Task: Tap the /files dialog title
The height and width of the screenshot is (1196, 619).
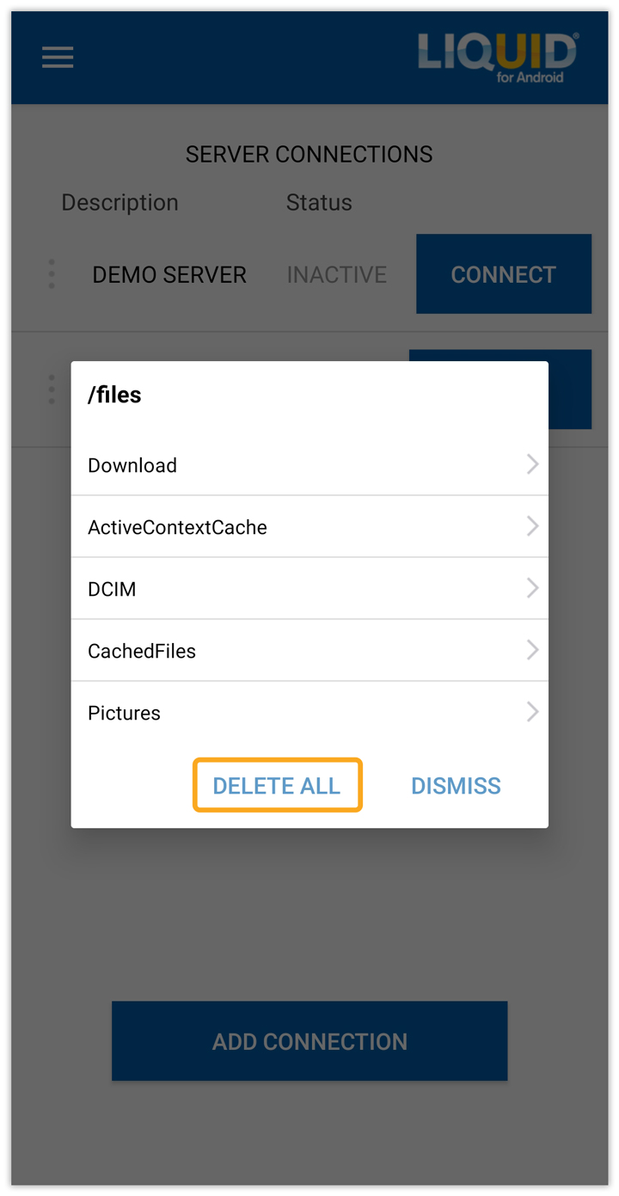Action: coord(114,395)
